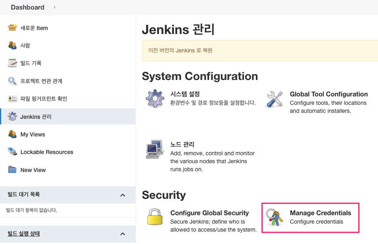Click the Manage Credentials keys icon
Screen dimensions: 378x244
274,217
